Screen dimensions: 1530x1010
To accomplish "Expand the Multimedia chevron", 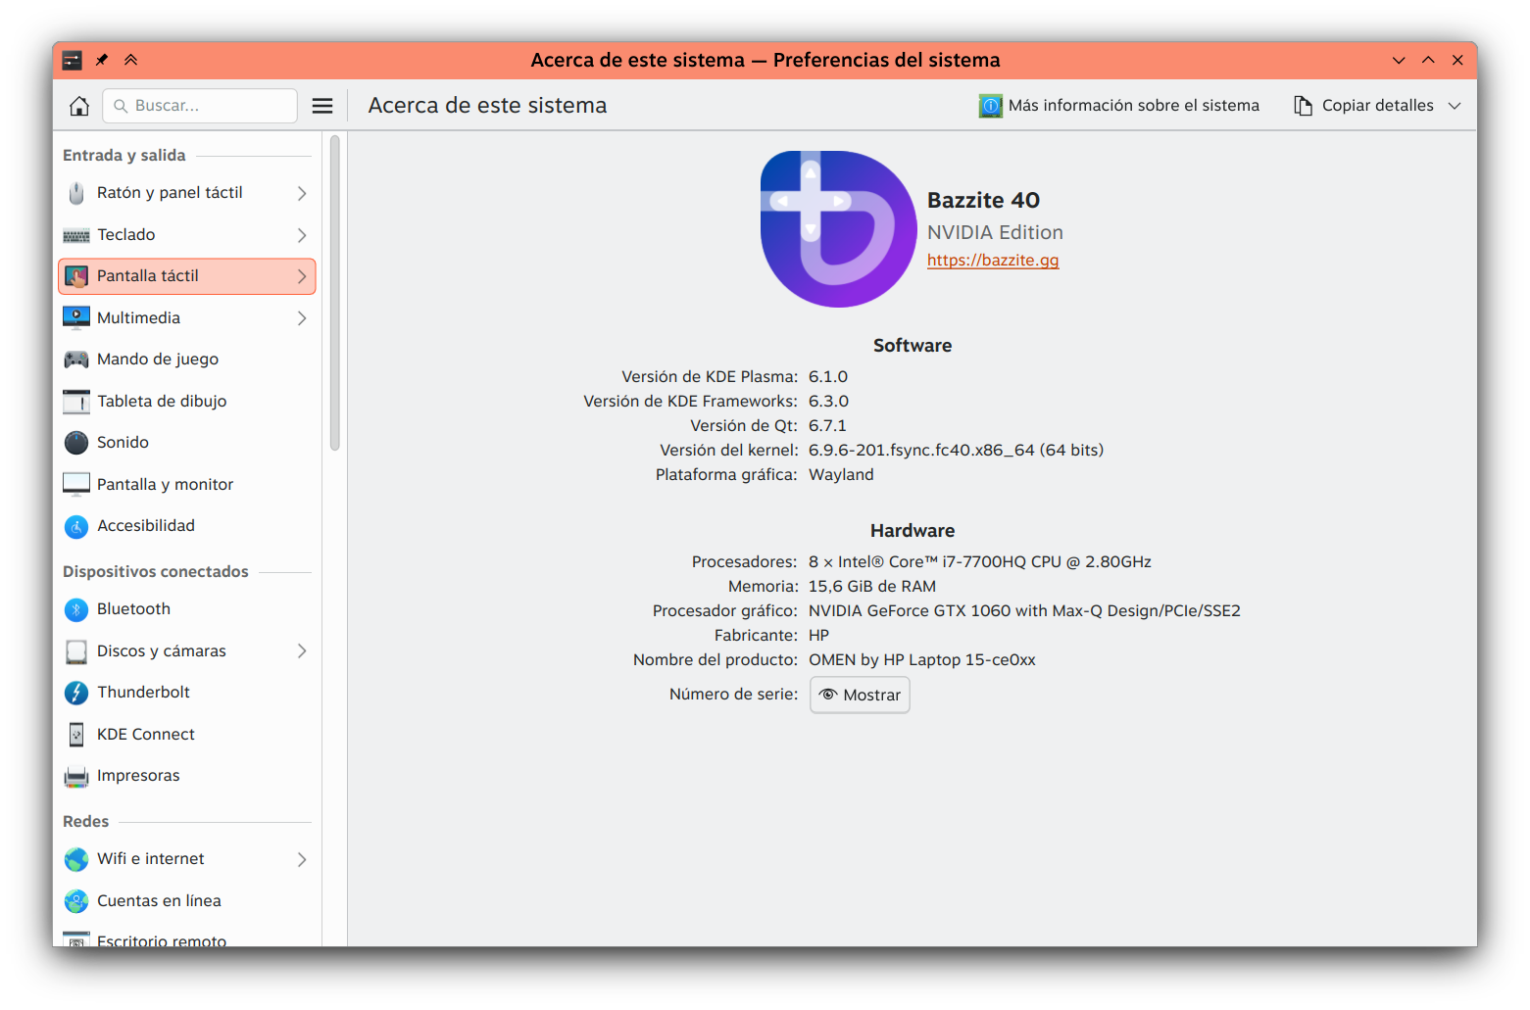I will click(x=302, y=318).
